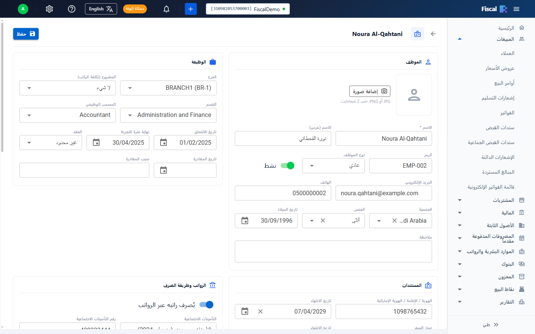Click the email field noura.qahtani@example.com
The width and height of the screenshot is (535, 334).
coord(384,193)
